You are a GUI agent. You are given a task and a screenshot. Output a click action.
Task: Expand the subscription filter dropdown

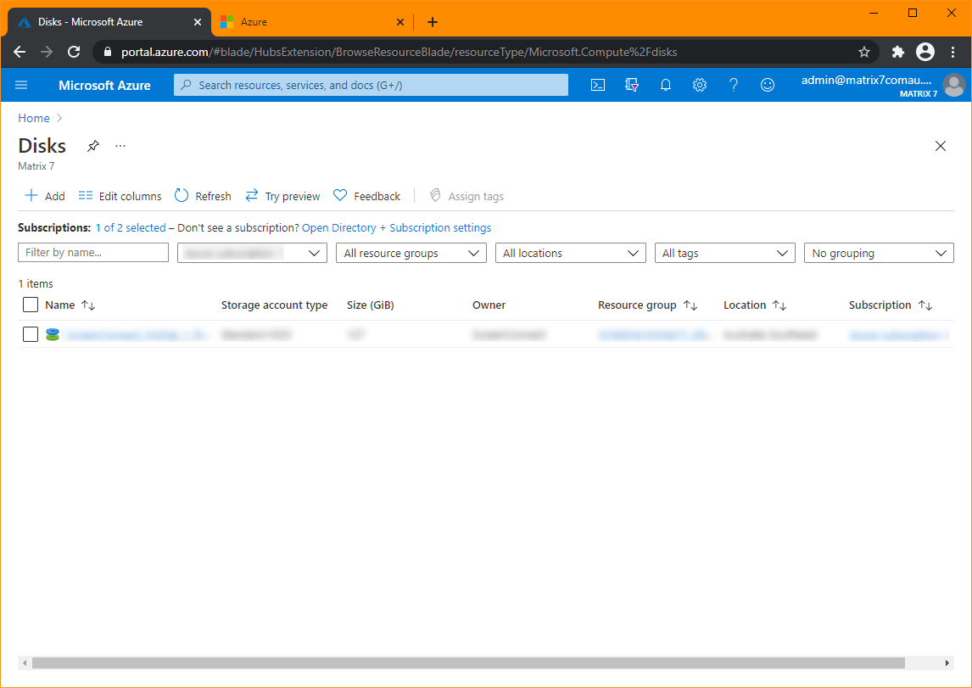[252, 253]
